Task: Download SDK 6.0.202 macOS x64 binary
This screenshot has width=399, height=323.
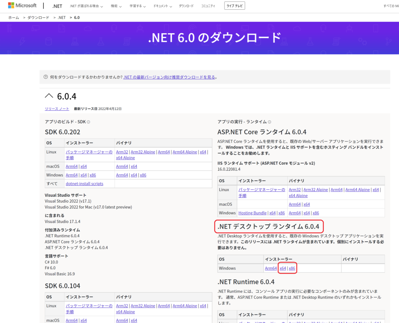Action: click(x=134, y=166)
